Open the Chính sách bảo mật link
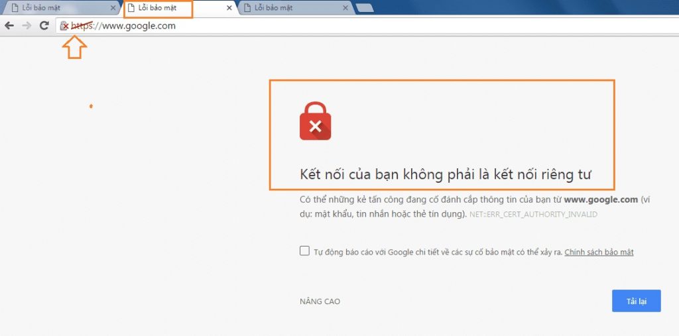 (x=599, y=252)
